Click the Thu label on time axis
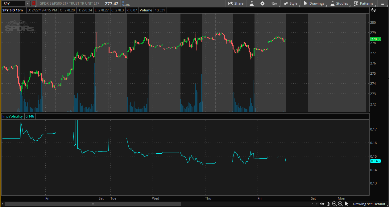The image size is (389, 207). click(x=209, y=198)
